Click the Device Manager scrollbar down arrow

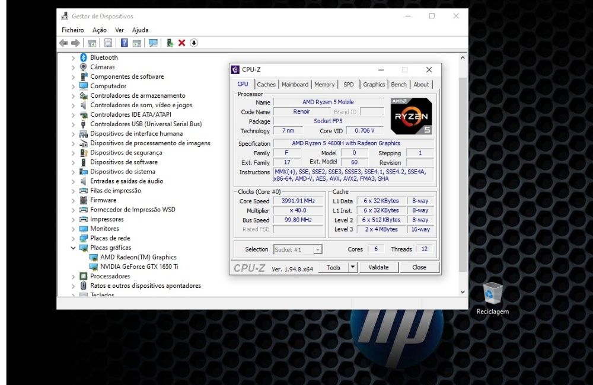click(x=463, y=291)
